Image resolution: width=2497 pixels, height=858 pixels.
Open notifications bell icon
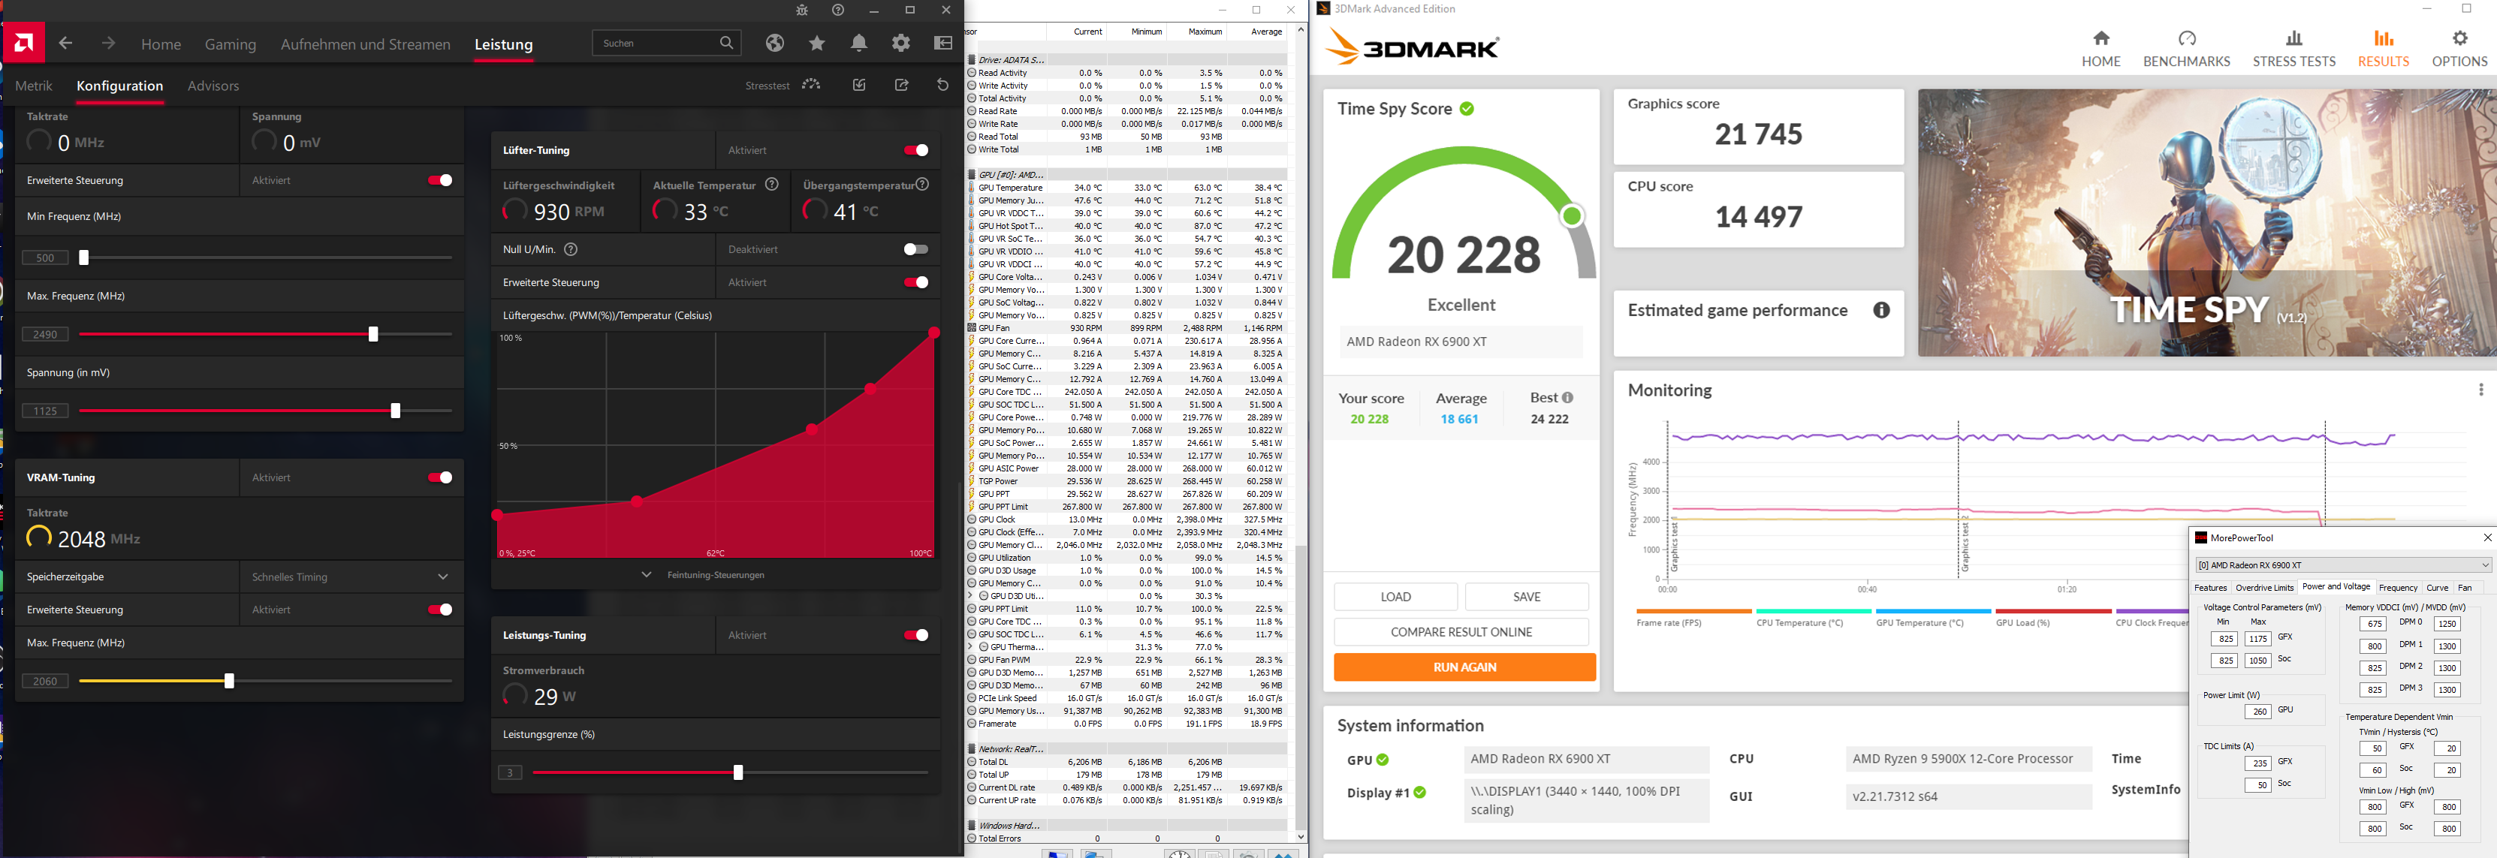(859, 44)
